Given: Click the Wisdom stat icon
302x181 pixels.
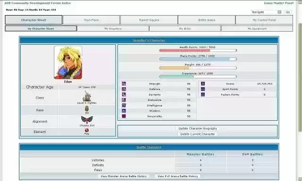Looking at the screenshot, I should [124, 111].
